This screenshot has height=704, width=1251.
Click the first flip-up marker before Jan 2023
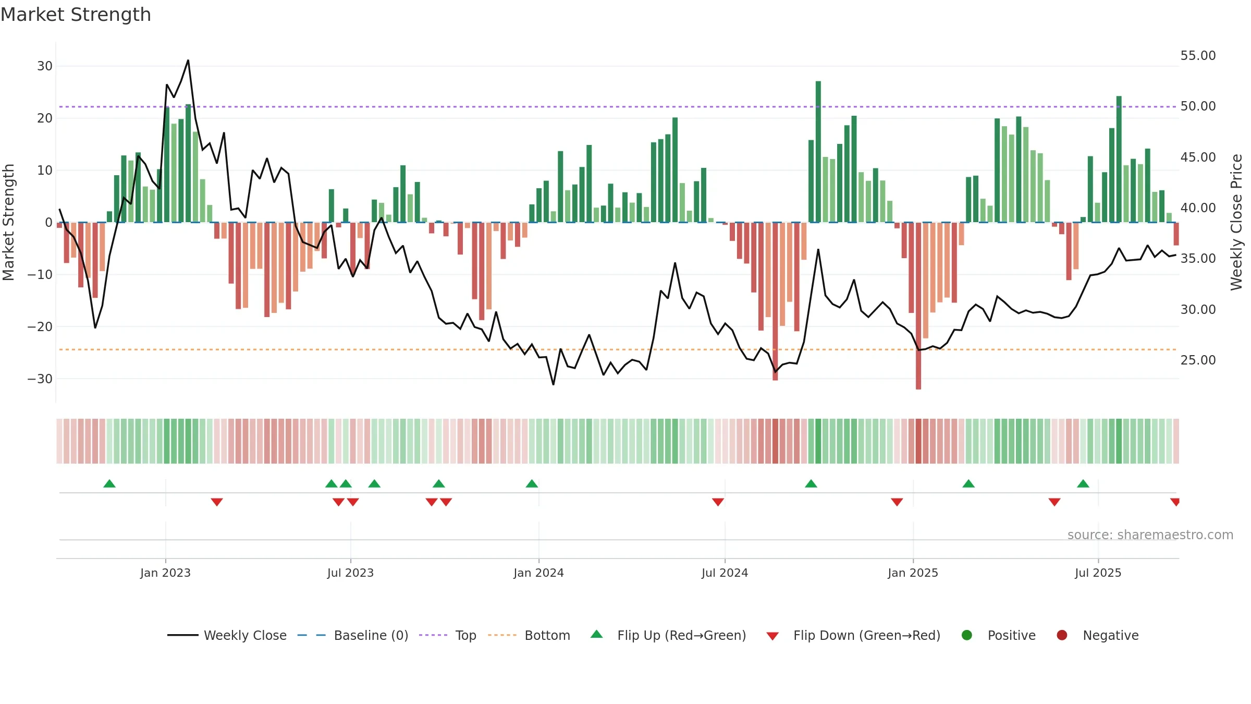click(x=109, y=483)
